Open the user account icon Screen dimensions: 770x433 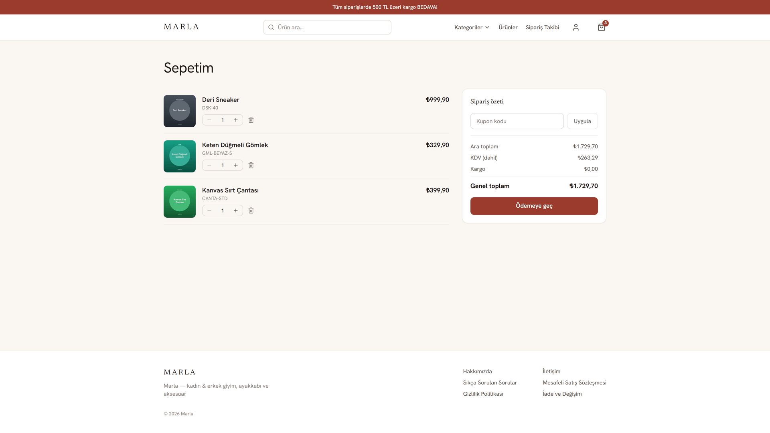(575, 27)
